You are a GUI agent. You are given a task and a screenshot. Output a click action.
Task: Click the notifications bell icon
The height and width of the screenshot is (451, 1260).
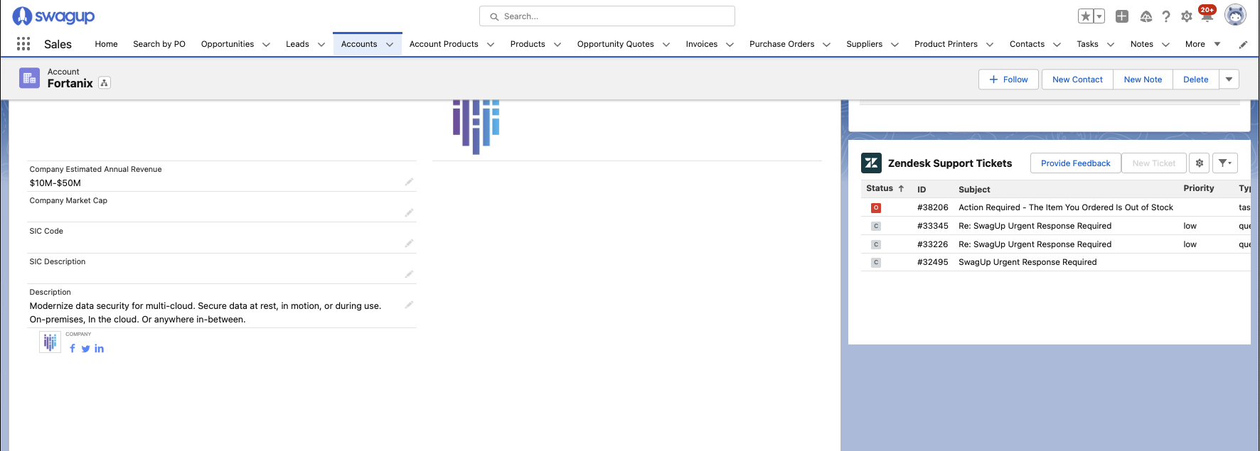[x=1207, y=16]
